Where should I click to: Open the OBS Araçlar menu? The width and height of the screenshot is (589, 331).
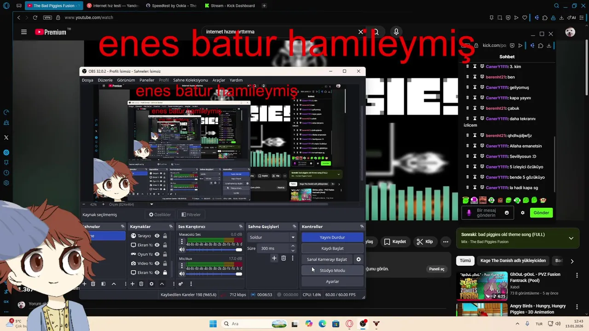point(219,80)
